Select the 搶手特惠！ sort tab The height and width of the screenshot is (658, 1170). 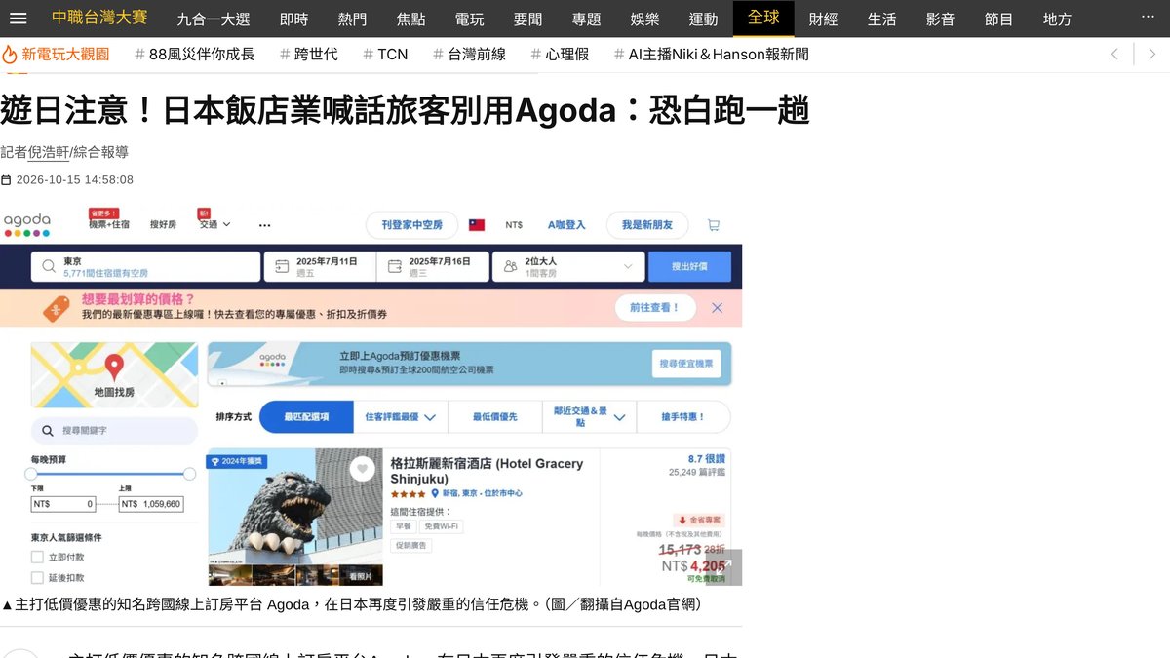[x=683, y=416]
